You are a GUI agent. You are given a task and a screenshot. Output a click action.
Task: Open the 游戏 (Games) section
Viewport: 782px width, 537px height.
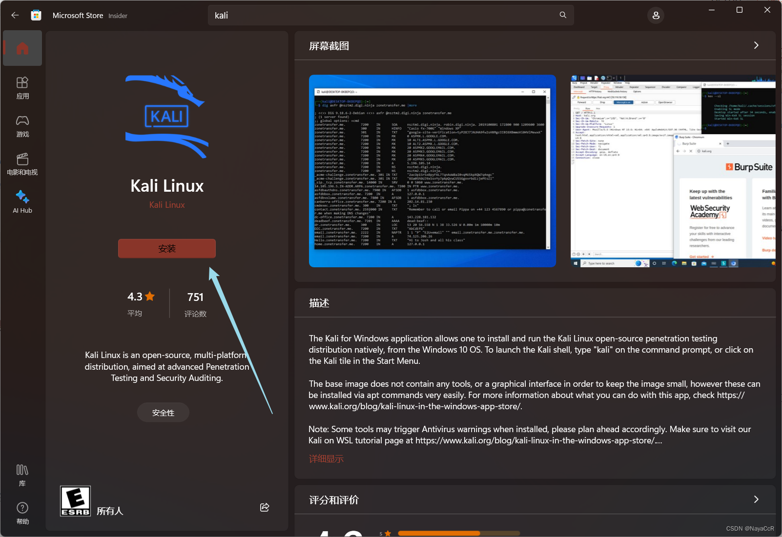pos(22,126)
